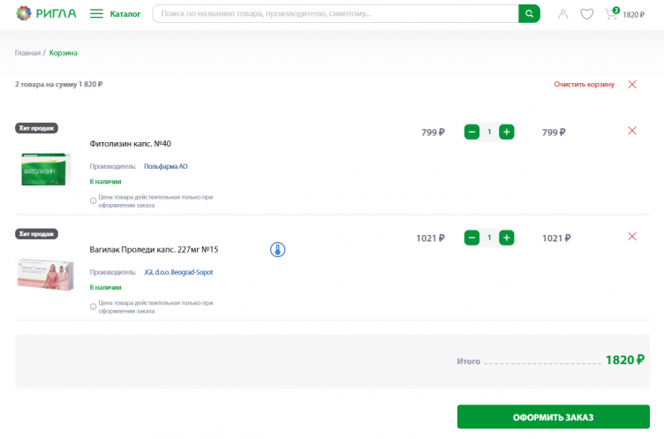Open the user profile icon
This screenshot has height=439, width=664.
pyautogui.click(x=563, y=14)
